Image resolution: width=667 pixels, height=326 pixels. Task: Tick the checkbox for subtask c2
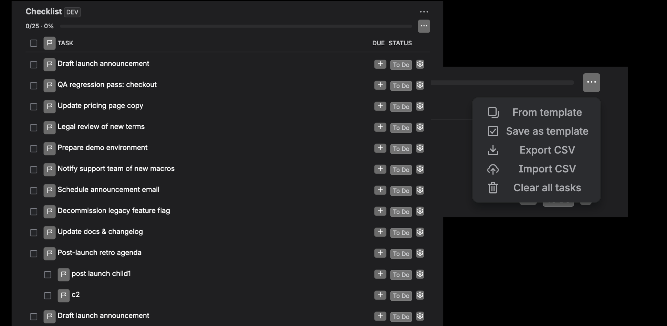[47, 296]
